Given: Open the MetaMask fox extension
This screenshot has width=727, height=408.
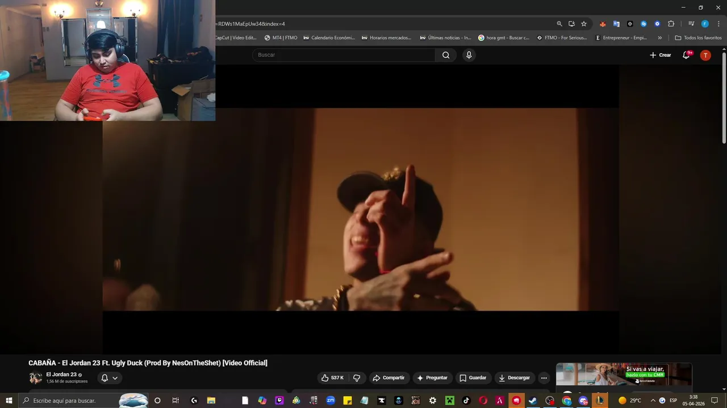Looking at the screenshot, I should (603, 24).
